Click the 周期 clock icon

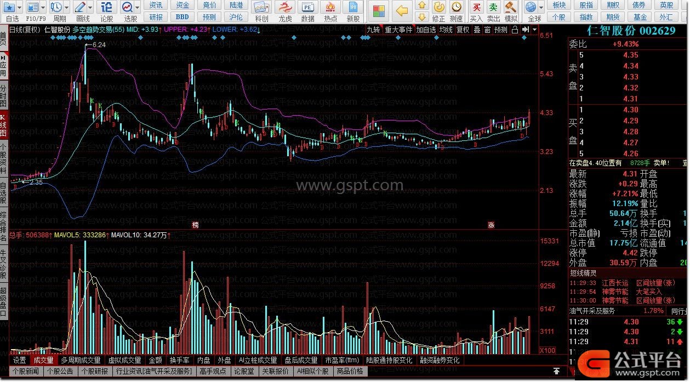56,7
